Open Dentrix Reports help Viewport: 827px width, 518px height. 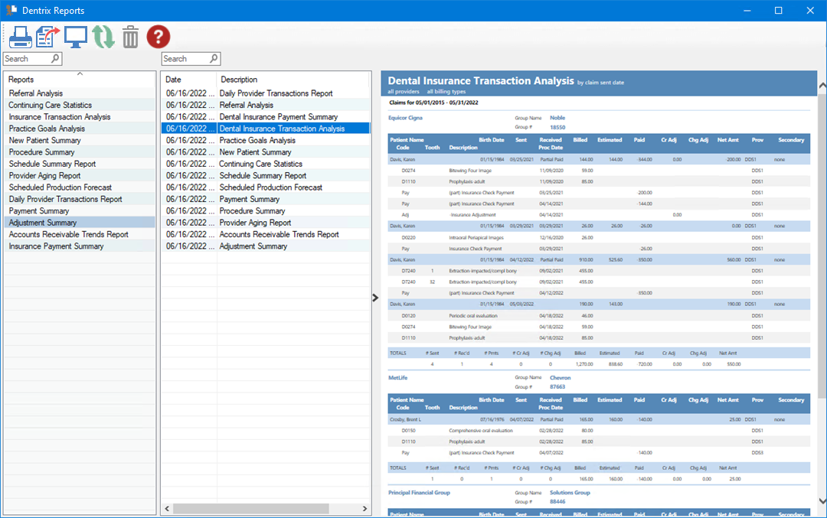pos(158,35)
